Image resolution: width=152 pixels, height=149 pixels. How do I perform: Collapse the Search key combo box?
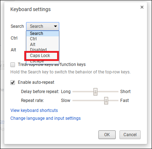pos(42,26)
